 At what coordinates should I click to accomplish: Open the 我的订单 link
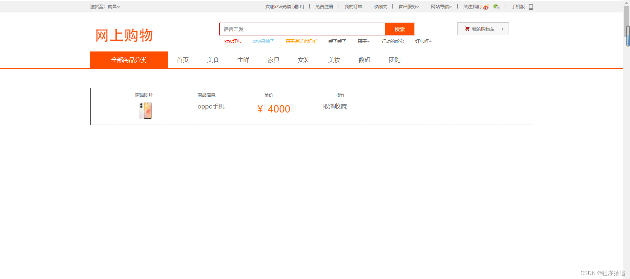353,7
